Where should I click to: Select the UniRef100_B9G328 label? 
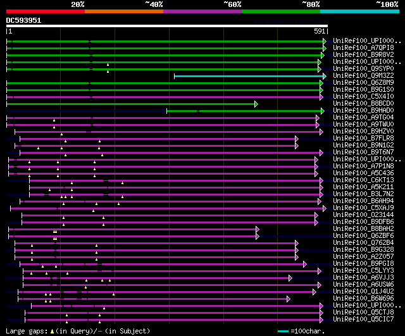[x=363, y=250]
